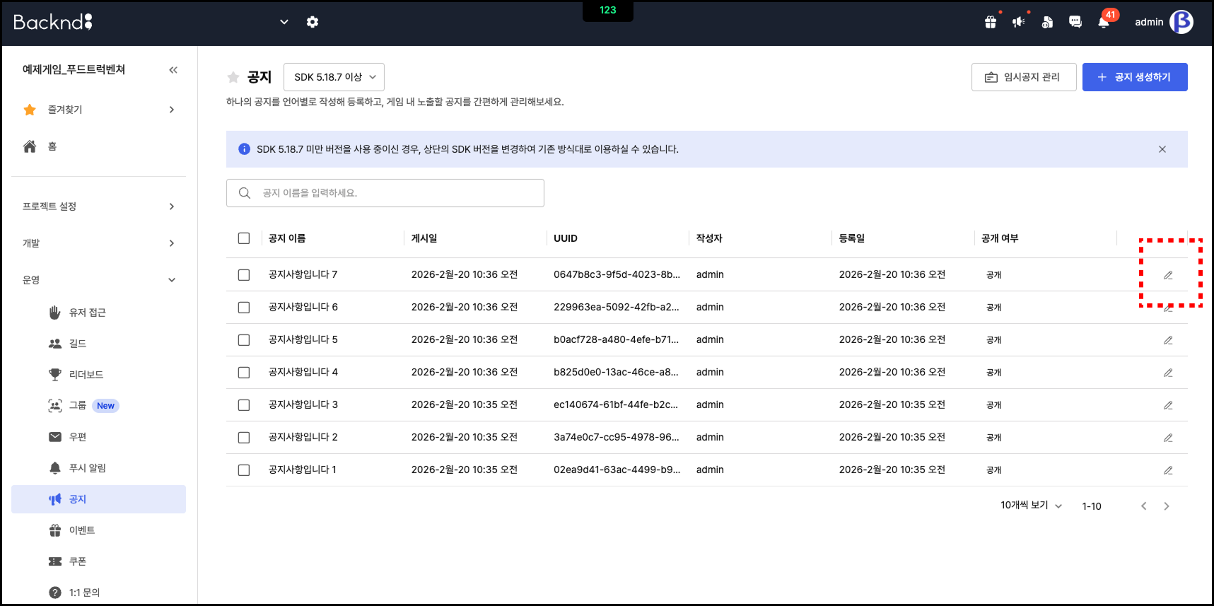
Task: Open the 10개씩 보기 page size dropdown
Action: tap(1031, 506)
